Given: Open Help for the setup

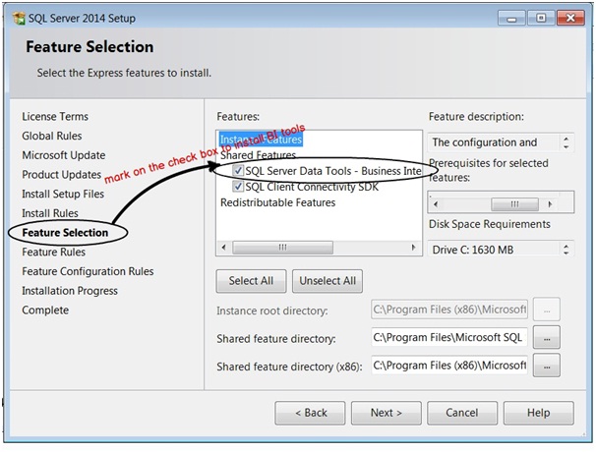Looking at the screenshot, I should coord(539,413).
